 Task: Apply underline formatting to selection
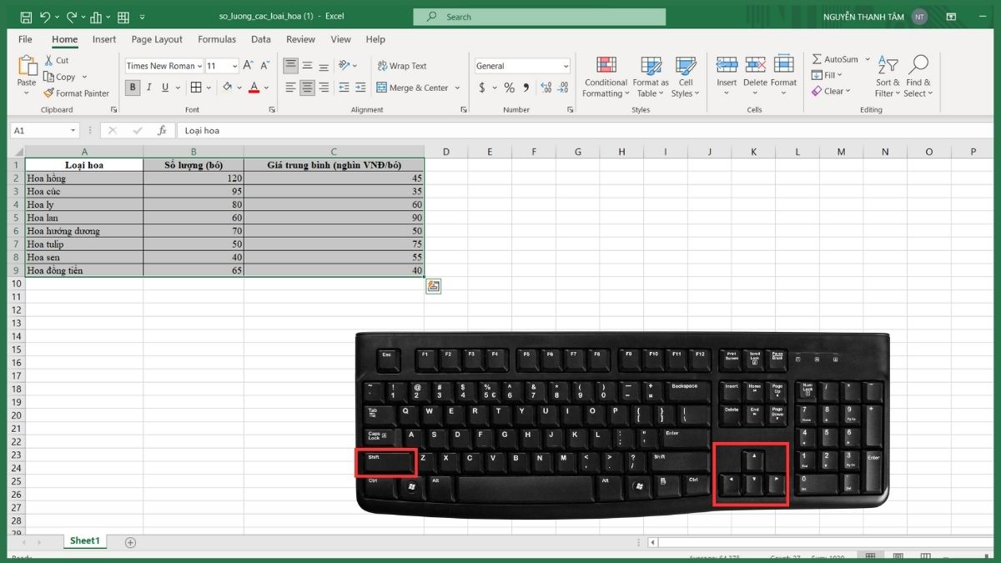166,87
